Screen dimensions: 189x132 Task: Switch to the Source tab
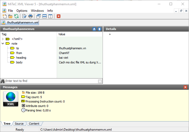19,124
